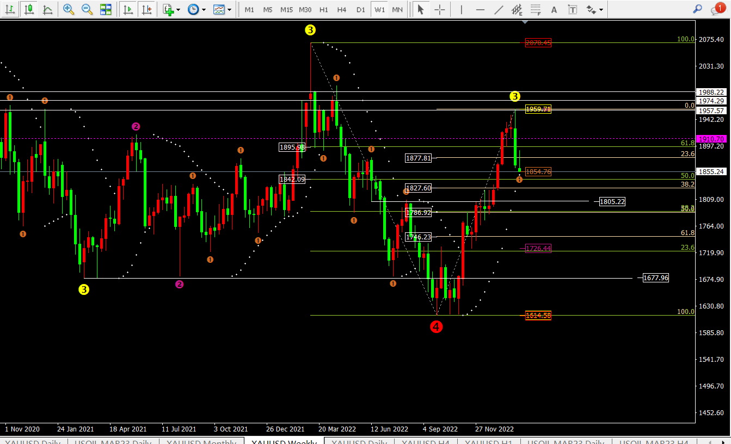
Task: Select the 1786.92 price label
Action: (x=419, y=213)
